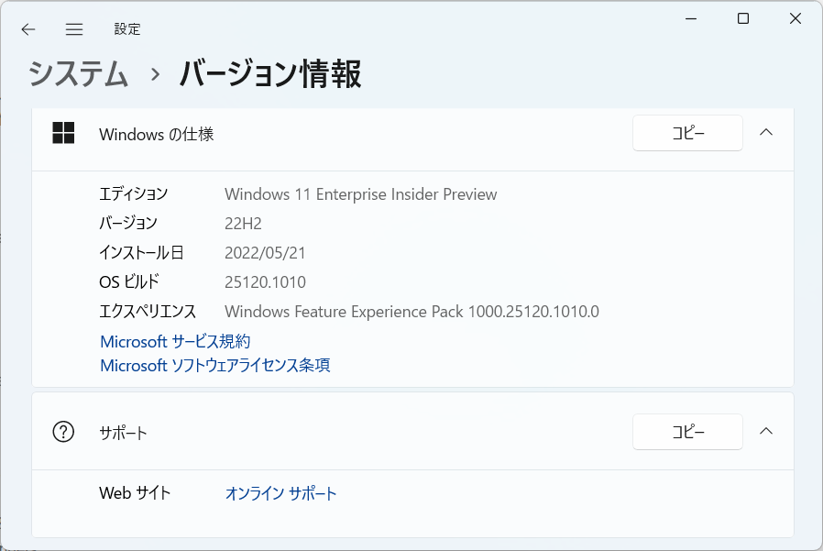Maximize the 設定 window
Viewport: 823px width, 551px height.
point(743,19)
